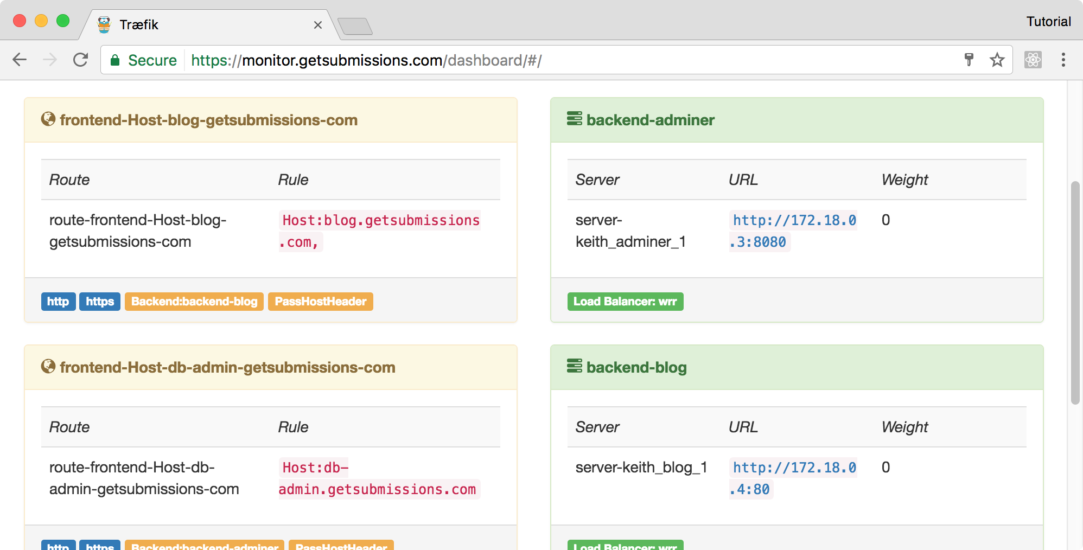Screen dimensions: 1083x550
Task: Click frontend-Host-db-admin-getsubmissions-com heading
Action: 228,367
